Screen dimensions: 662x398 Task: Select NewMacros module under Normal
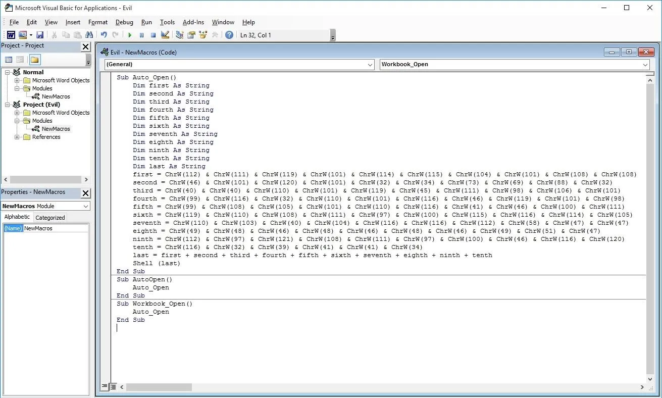click(56, 96)
